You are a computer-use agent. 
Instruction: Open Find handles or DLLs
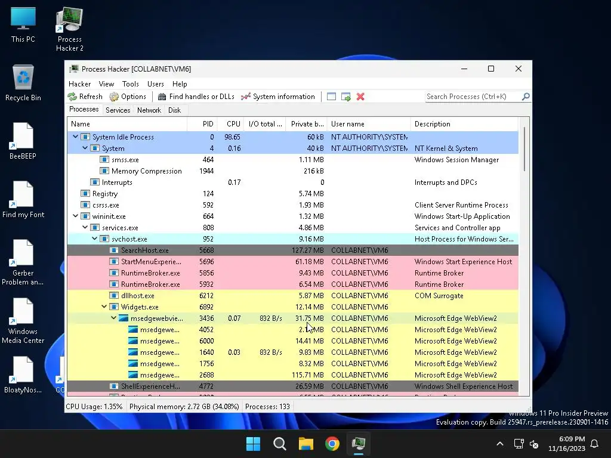click(x=196, y=97)
